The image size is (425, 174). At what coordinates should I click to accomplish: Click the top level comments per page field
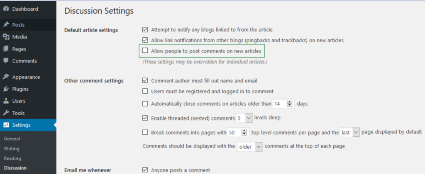(234, 133)
